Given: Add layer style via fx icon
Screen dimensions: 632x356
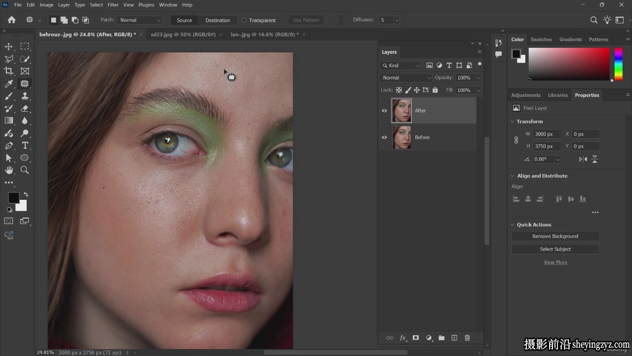Looking at the screenshot, I should click(x=403, y=338).
